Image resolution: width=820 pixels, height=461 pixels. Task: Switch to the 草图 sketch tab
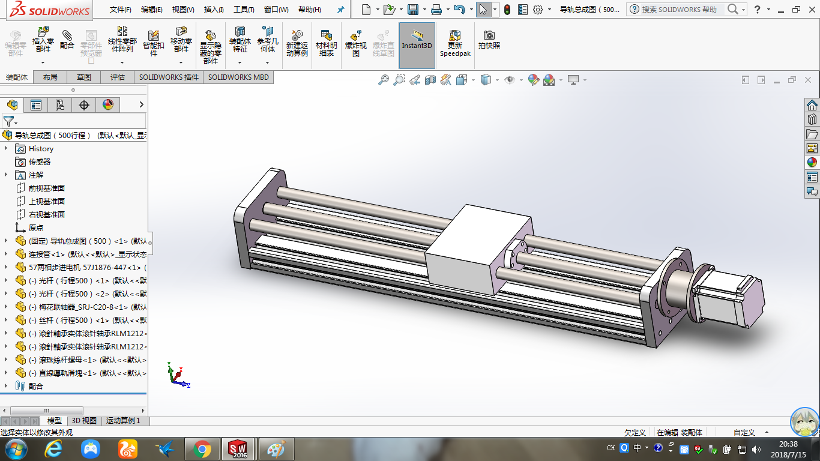pos(84,77)
